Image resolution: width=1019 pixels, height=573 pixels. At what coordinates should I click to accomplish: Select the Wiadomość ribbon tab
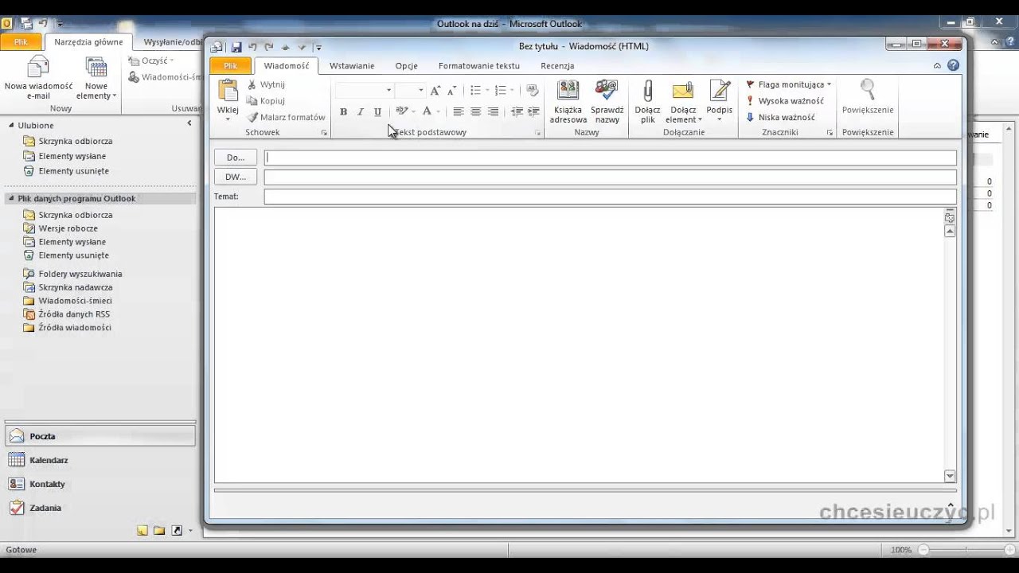click(x=287, y=66)
